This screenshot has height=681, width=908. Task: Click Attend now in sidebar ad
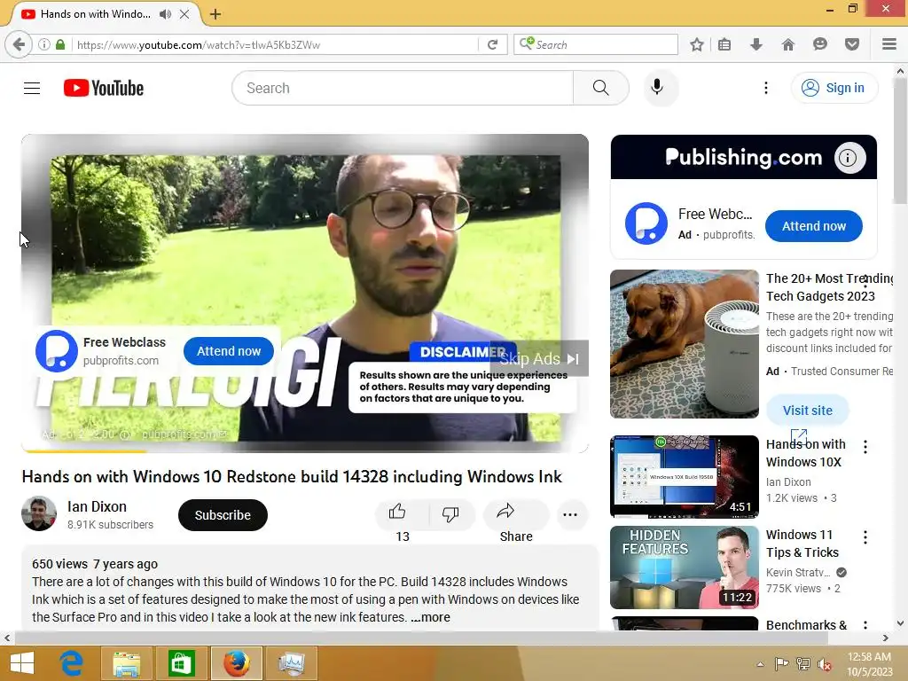[814, 226]
